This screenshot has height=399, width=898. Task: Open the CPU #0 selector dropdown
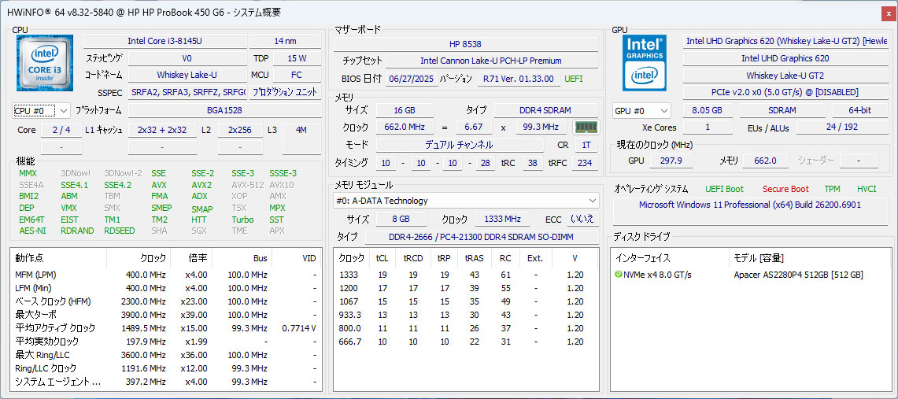pos(42,111)
